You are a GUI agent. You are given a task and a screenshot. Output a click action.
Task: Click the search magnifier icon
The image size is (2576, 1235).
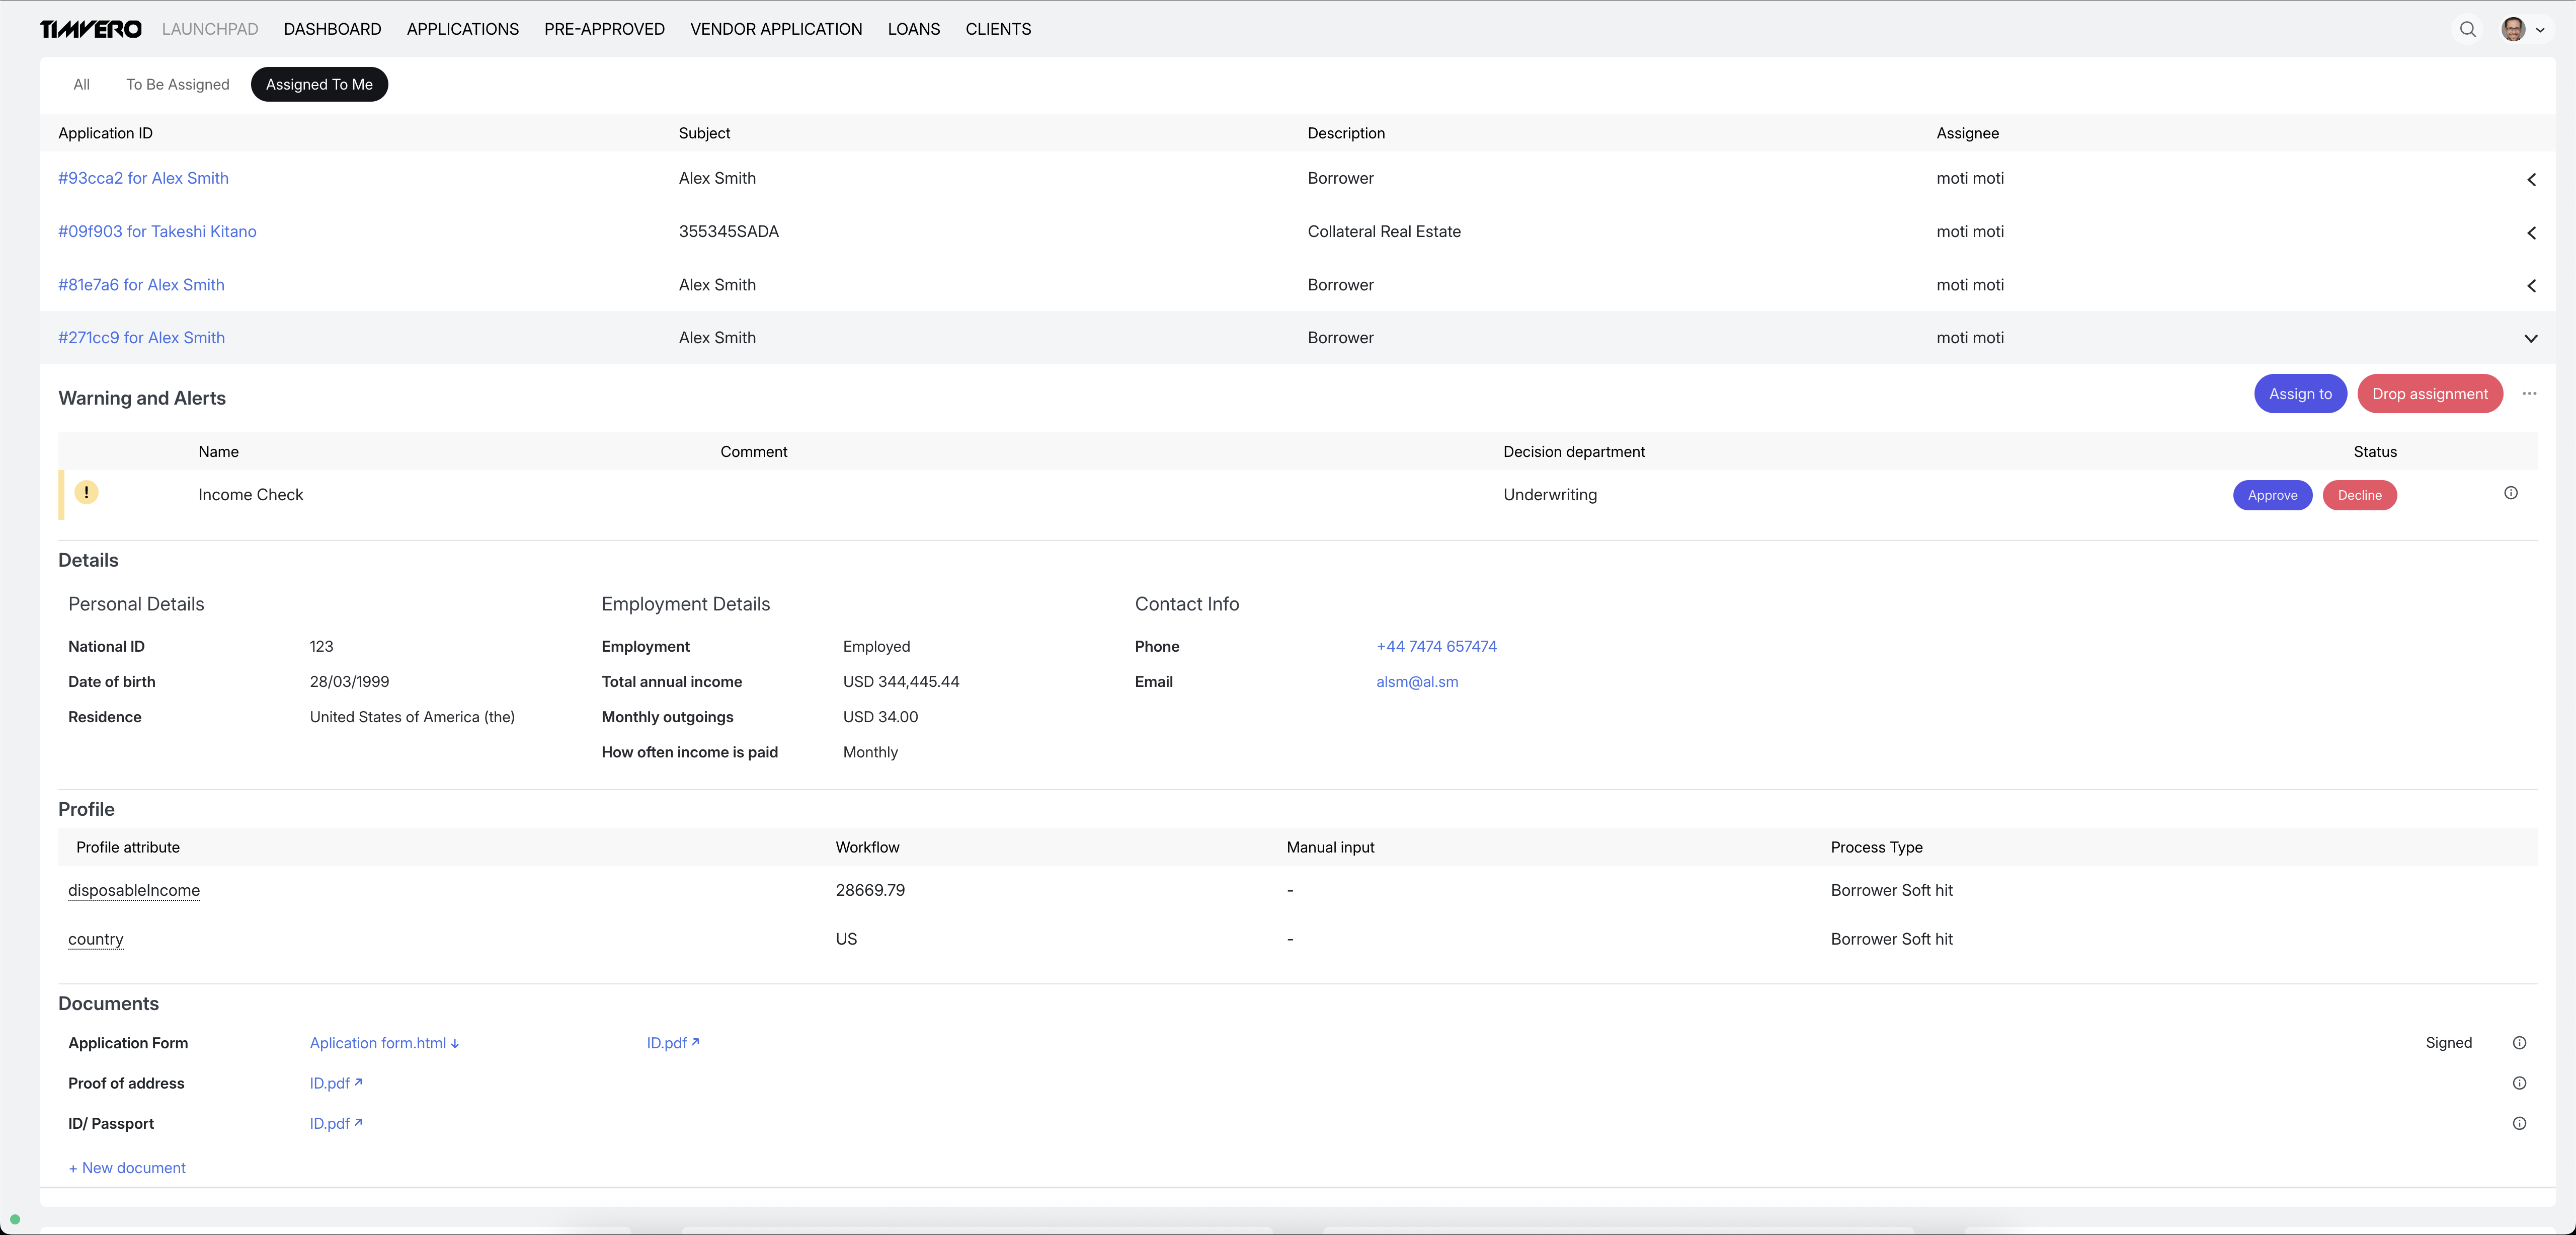coord(2467,29)
